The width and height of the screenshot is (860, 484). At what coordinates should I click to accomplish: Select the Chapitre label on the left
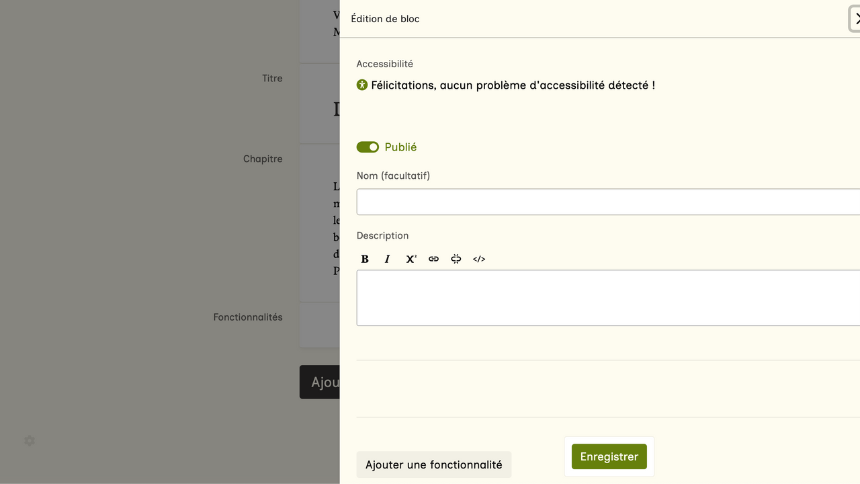[263, 159]
